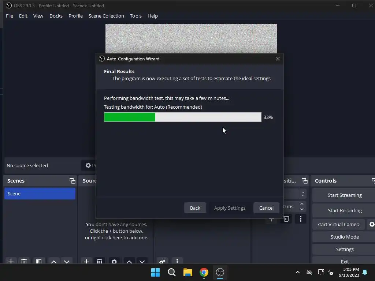The width and height of the screenshot is (375, 281).
Task: Click Apply Settings in the wizard
Action: (230, 208)
